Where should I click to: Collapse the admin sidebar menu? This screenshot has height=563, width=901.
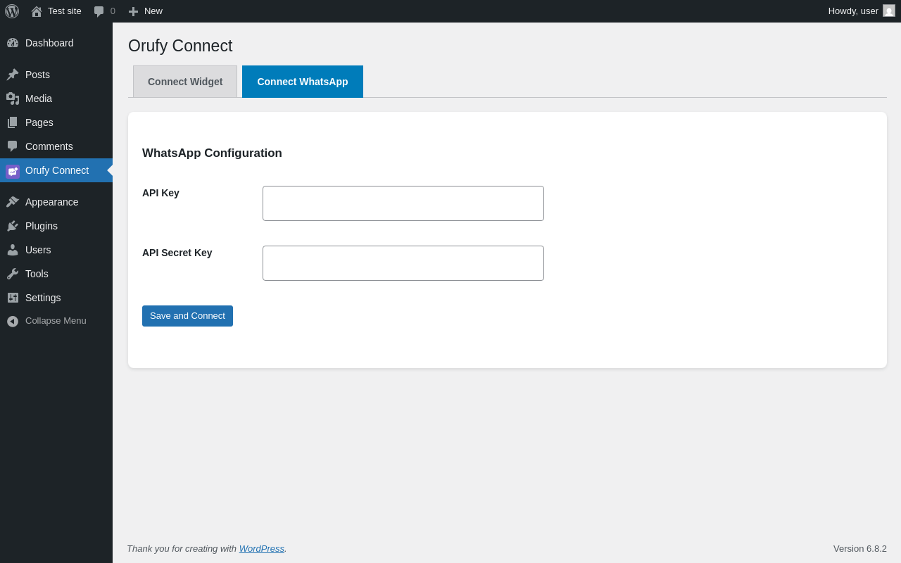tap(56, 321)
